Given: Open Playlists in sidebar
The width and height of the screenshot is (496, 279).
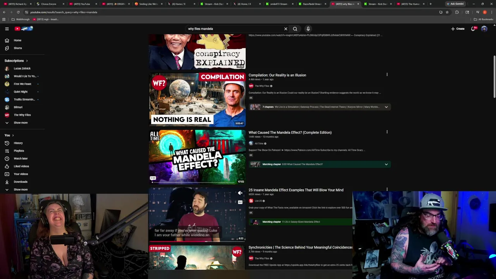Looking at the screenshot, I should pyautogui.click(x=19, y=151).
